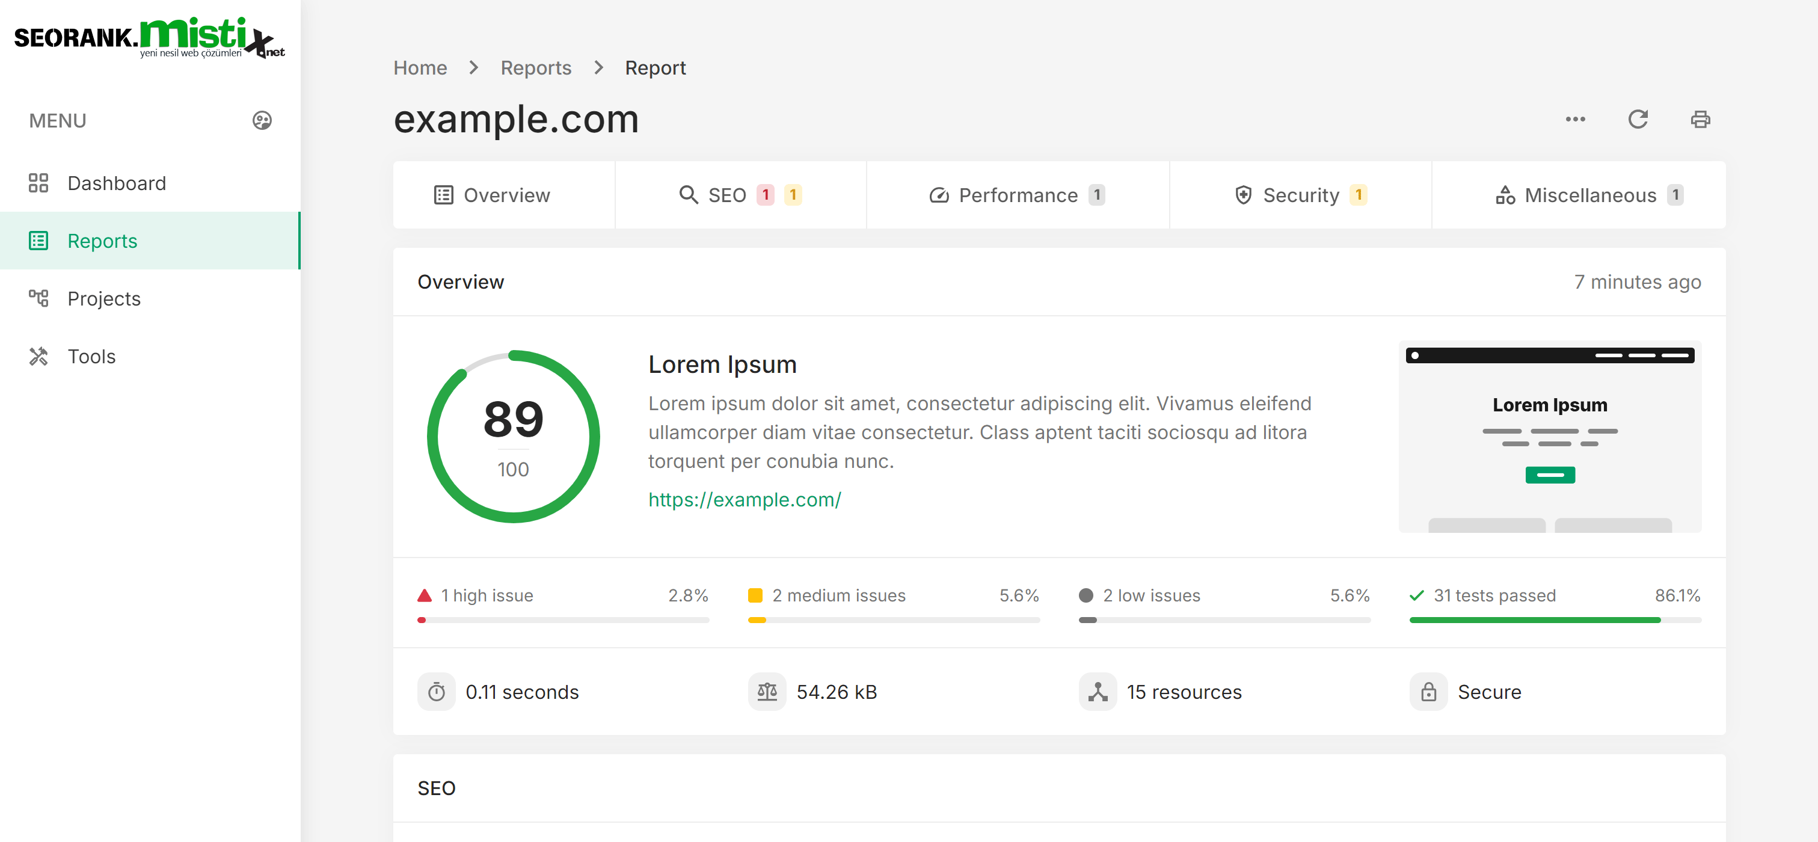Click the refresh icon top right

[1638, 120]
